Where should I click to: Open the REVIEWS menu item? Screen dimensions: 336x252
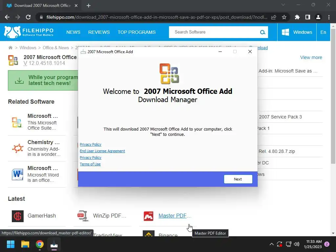coord(99,32)
